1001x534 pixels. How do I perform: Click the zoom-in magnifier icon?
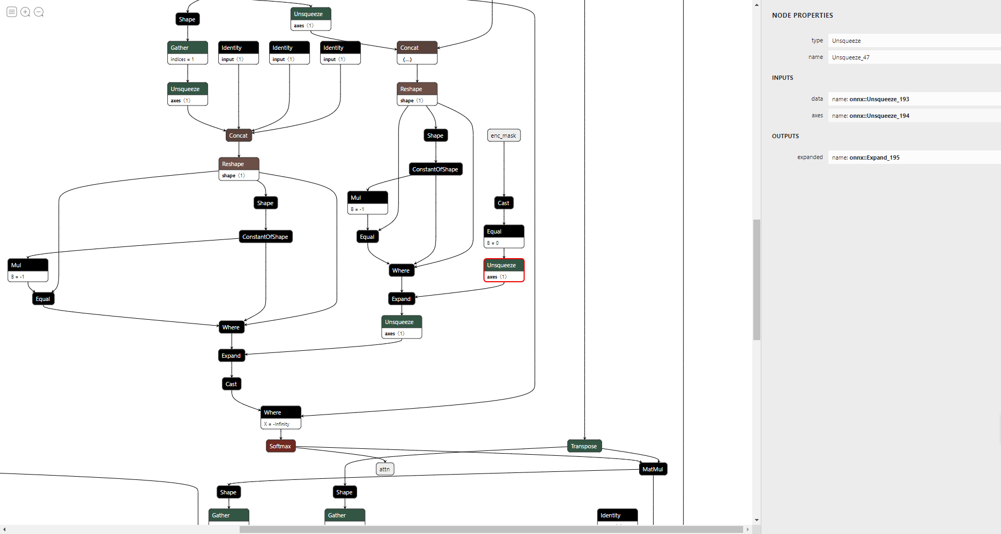tap(25, 11)
